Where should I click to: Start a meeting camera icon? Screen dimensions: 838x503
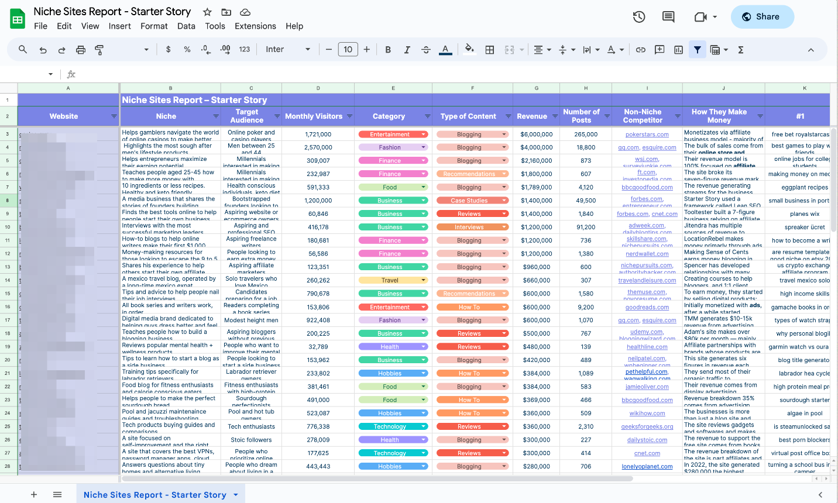tap(700, 17)
